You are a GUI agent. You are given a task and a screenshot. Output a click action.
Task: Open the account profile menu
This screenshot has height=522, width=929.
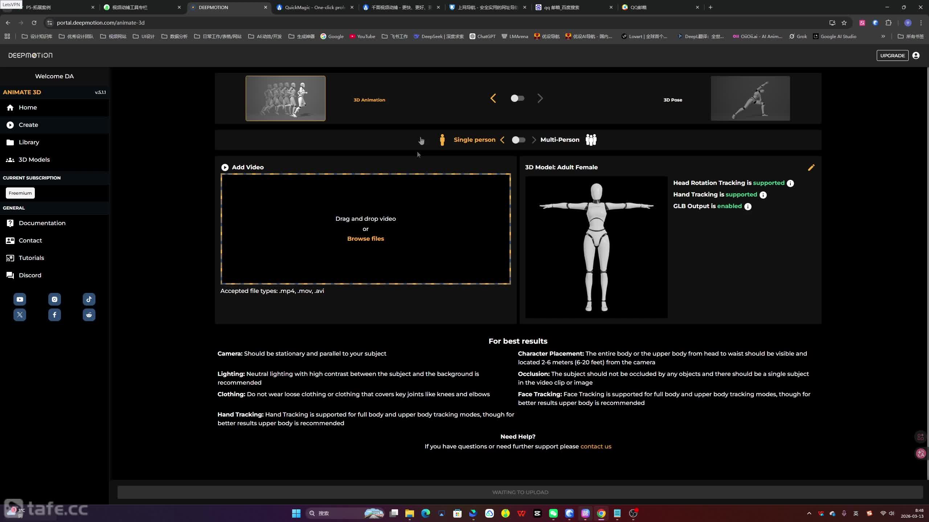tap(916, 55)
